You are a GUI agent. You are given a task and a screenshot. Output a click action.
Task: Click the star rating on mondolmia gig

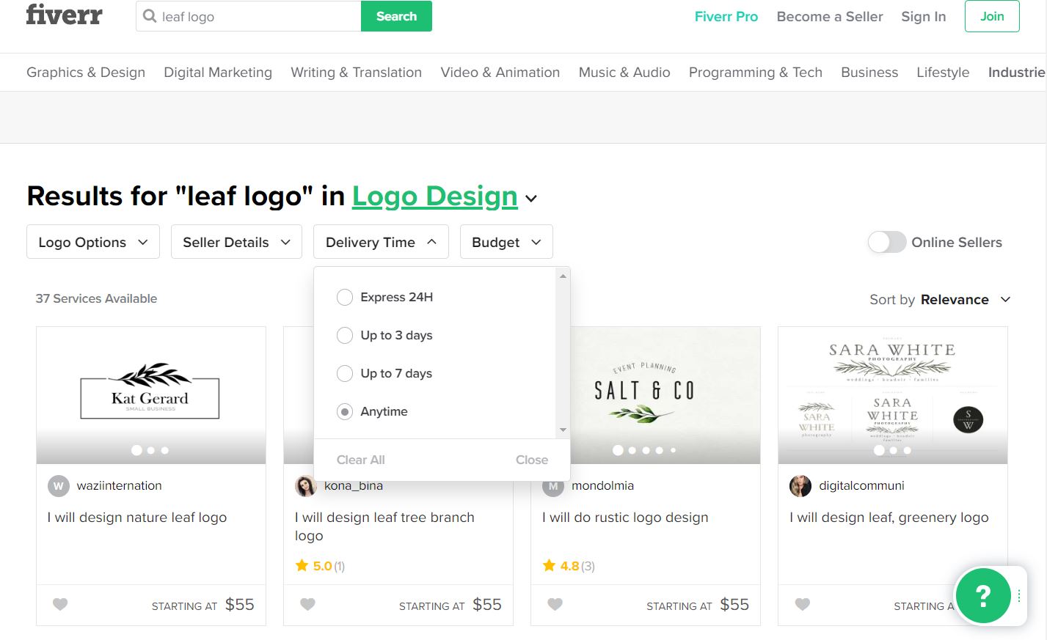coord(569,565)
